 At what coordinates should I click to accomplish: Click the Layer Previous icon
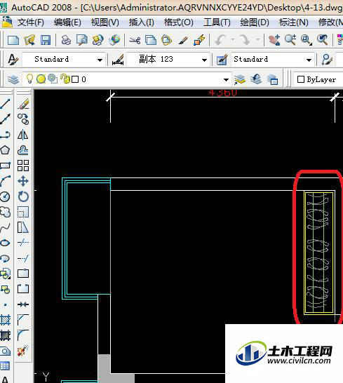pos(256,79)
